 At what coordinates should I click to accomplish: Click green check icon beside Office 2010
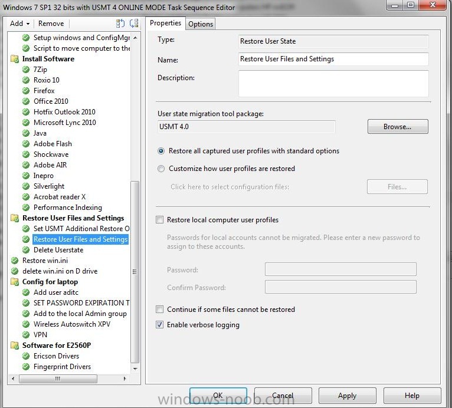(26, 101)
